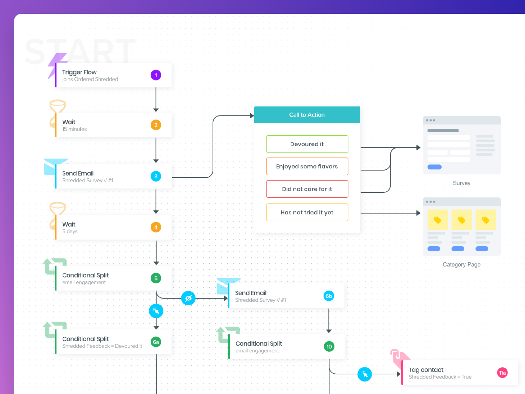
Task: Click the Devoured it button
Action: click(x=307, y=144)
